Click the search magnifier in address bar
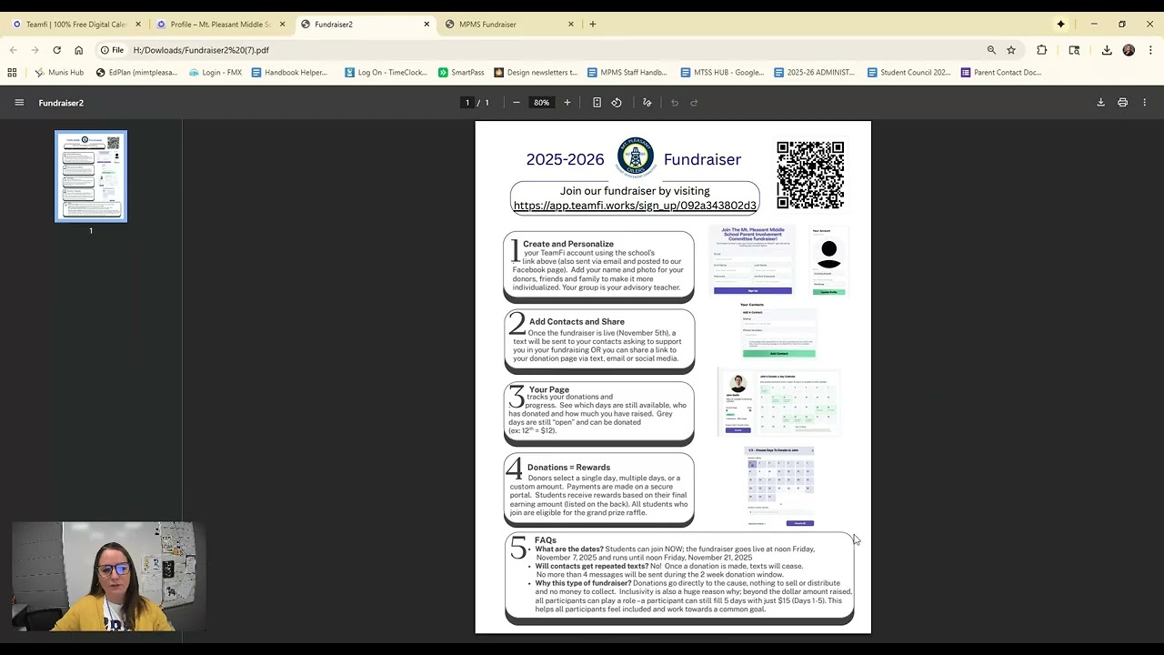The width and height of the screenshot is (1164, 655). click(991, 50)
